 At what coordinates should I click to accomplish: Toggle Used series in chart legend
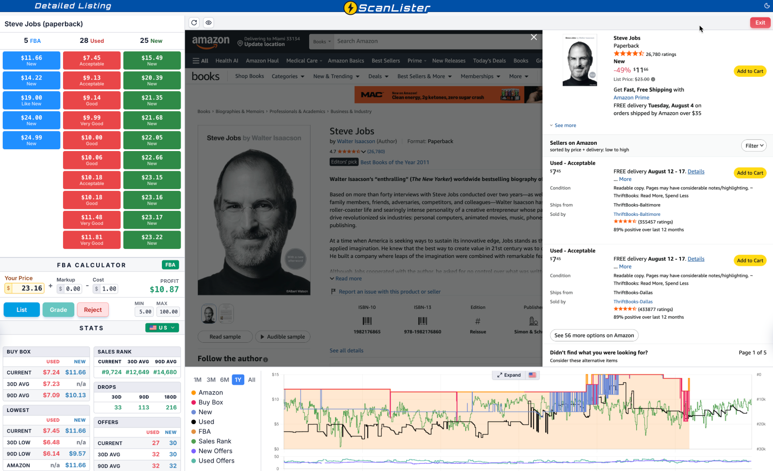pos(203,422)
